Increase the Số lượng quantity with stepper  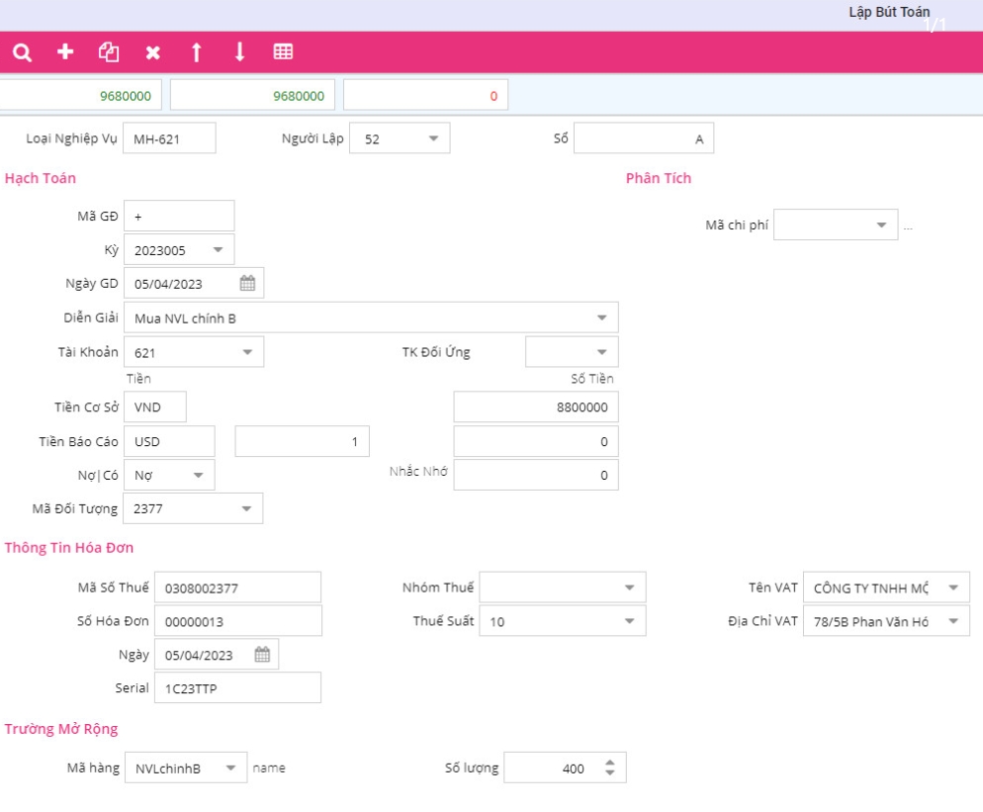[x=610, y=763]
